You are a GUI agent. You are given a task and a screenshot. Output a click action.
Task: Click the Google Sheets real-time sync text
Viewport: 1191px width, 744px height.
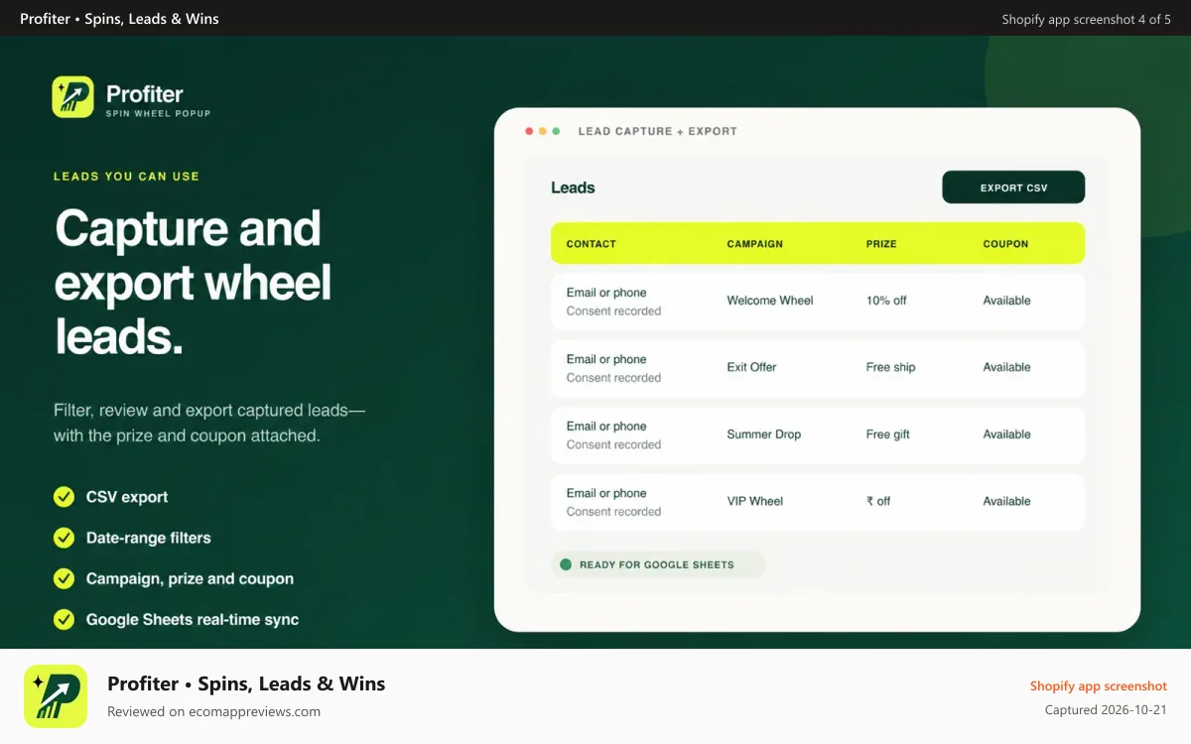click(x=193, y=619)
